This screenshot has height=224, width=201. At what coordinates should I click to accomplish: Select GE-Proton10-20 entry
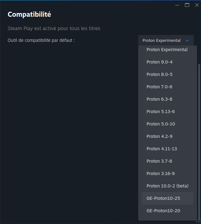(x=167, y=211)
